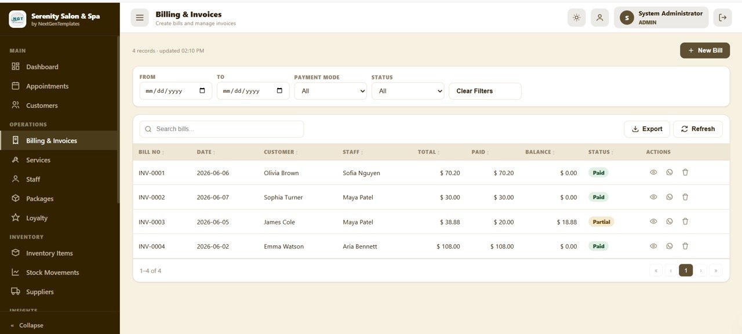Click the Search bills input field
Screen dimensions: 742x334
pyautogui.click(x=221, y=129)
